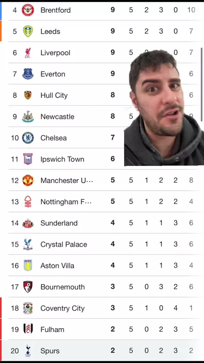The height and width of the screenshot is (363, 204).
Task: Click the Everton club crest
Action: (28, 74)
